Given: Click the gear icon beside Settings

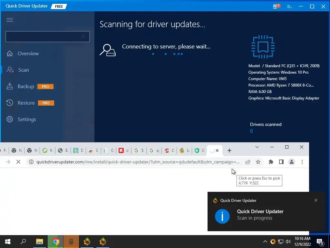Looking at the screenshot, I should click(10, 119).
